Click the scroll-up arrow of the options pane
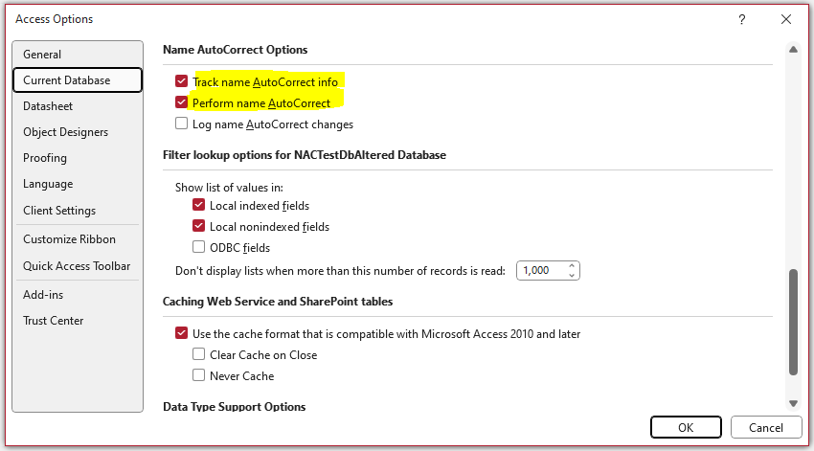Viewport: 814px width, 451px height. point(793,50)
